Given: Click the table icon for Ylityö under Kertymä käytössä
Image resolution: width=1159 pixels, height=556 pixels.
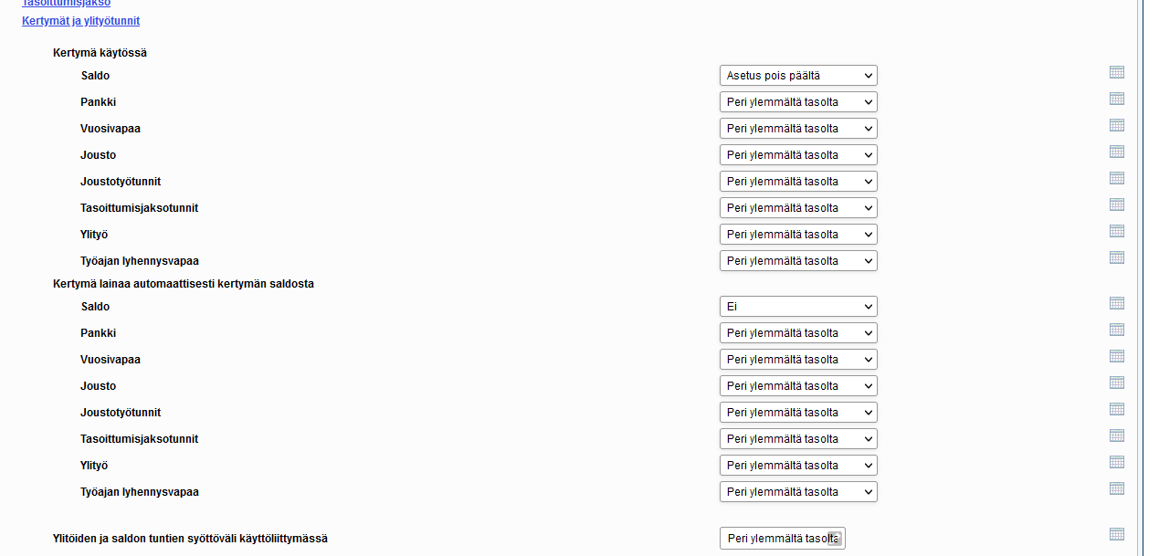Looking at the screenshot, I should pyautogui.click(x=1116, y=231).
